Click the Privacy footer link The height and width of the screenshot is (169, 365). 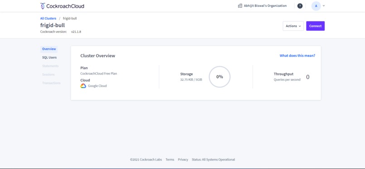(x=183, y=160)
